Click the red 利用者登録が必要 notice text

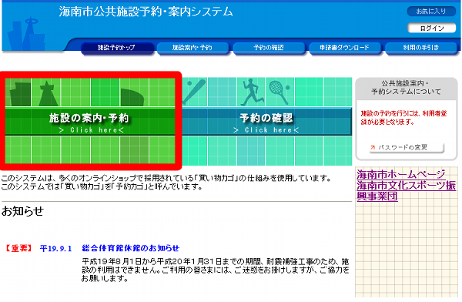tap(403, 118)
